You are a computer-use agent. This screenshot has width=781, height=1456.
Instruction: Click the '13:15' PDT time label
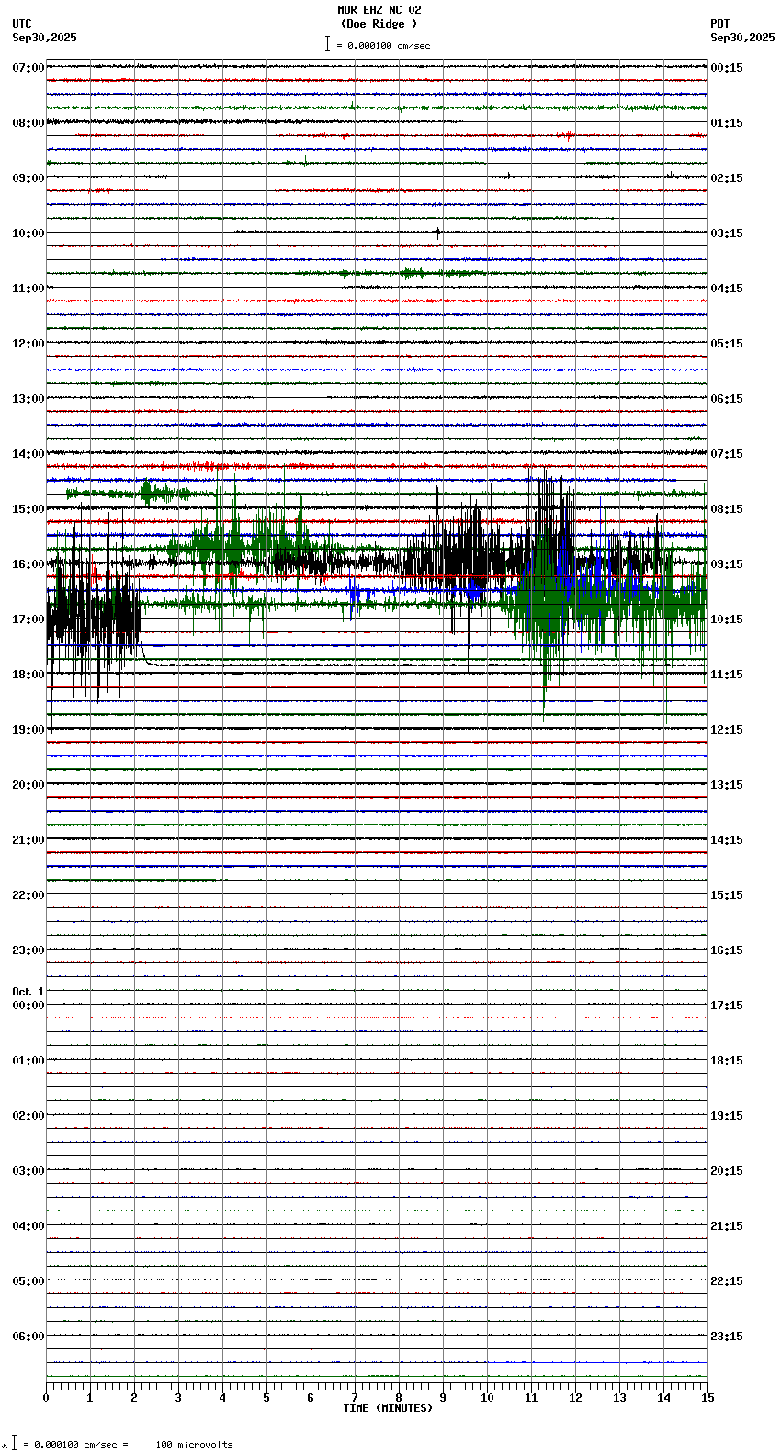[727, 785]
